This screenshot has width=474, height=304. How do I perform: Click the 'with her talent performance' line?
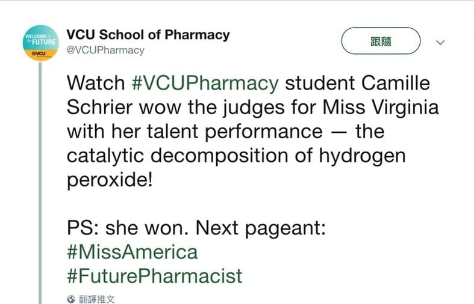click(195, 132)
